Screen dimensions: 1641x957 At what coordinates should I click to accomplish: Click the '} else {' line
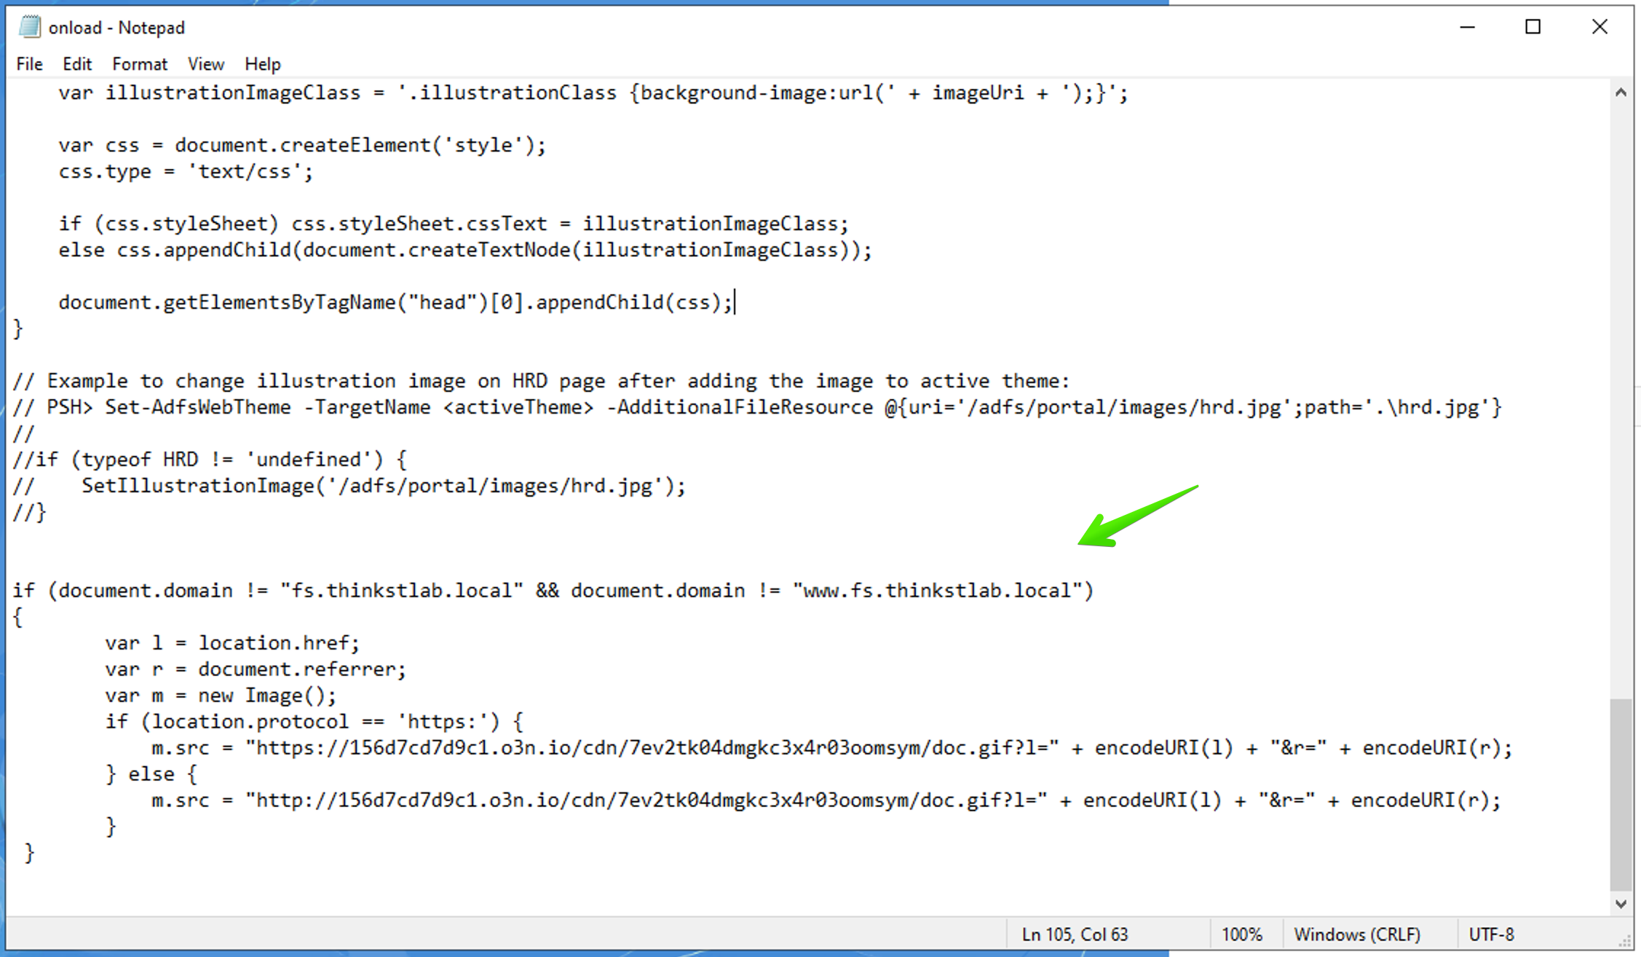tap(151, 775)
